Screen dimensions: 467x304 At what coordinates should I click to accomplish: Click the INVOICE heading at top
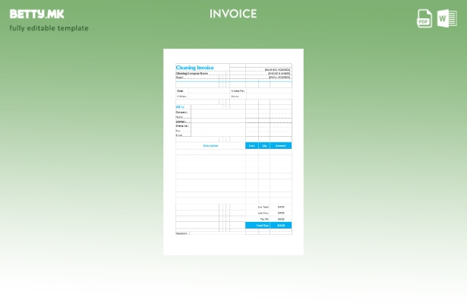(233, 14)
